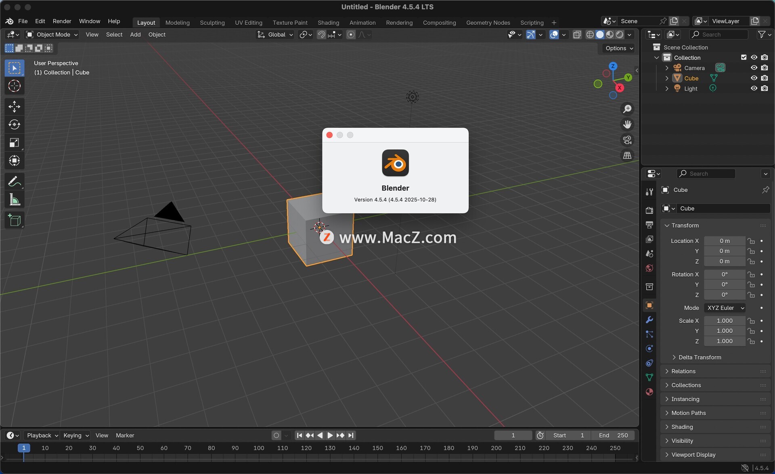Screen dimensions: 775x474
Task: Open the XYZ Euler rotation mode dropdown
Action: coord(725,308)
